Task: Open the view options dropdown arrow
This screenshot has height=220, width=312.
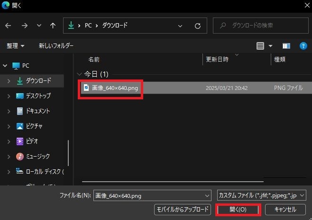Action: coord(270,46)
